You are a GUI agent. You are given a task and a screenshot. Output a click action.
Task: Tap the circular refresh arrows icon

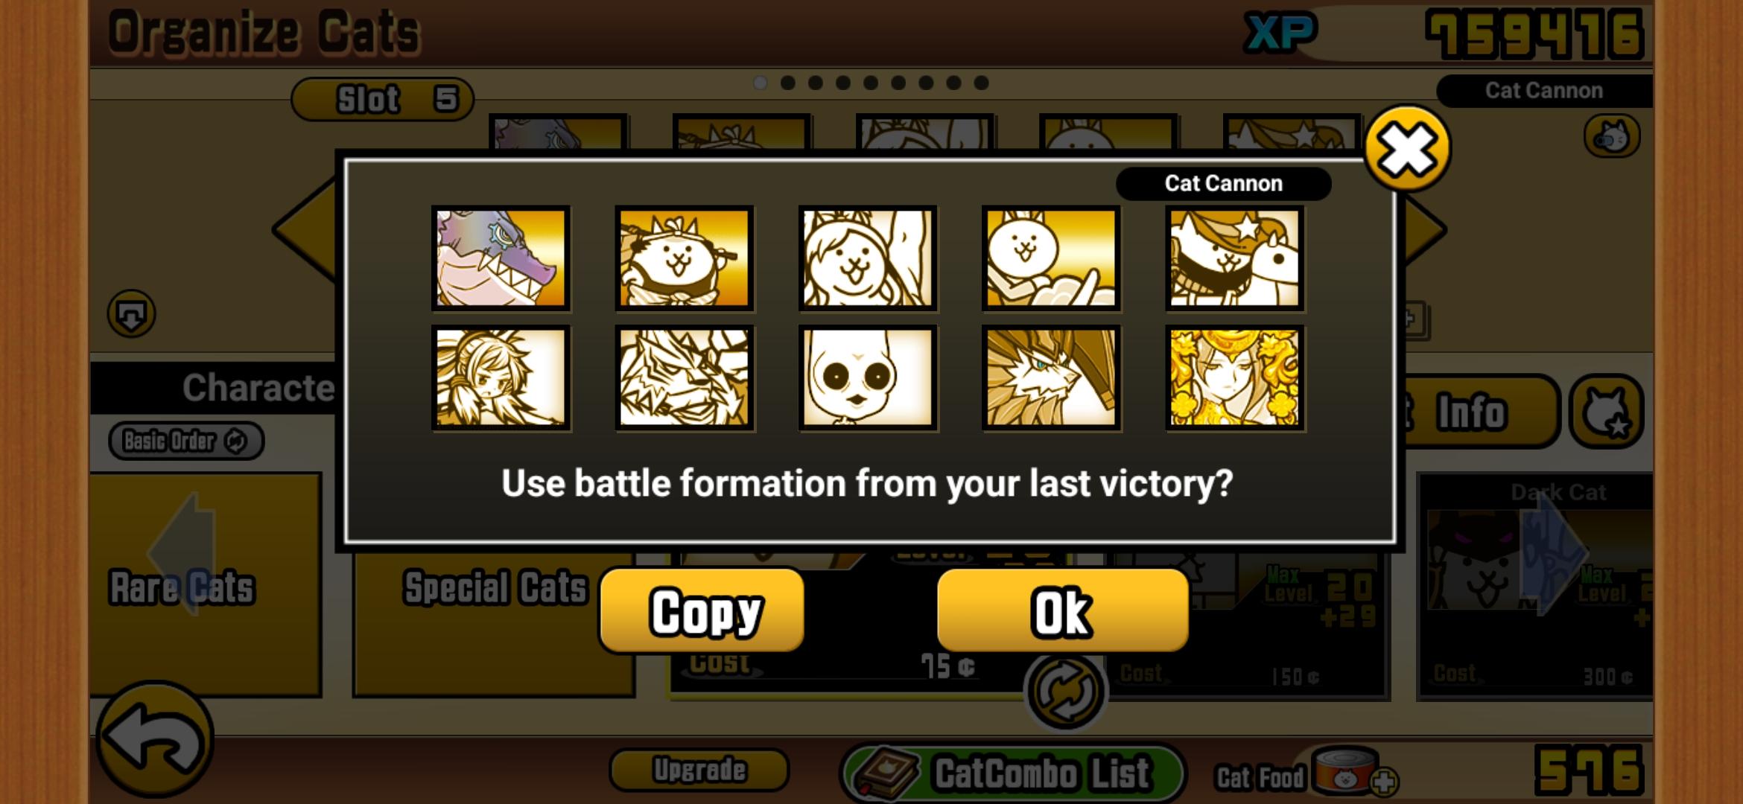[x=1065, y=691]
